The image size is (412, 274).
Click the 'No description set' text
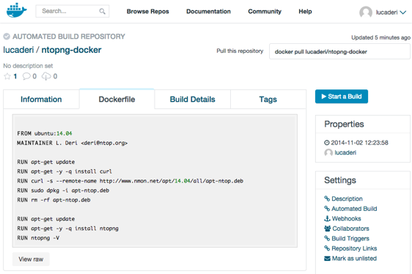pos(28,66)
